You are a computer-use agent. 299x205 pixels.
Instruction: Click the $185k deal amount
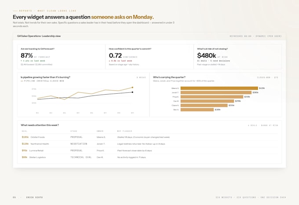(25, 137)
